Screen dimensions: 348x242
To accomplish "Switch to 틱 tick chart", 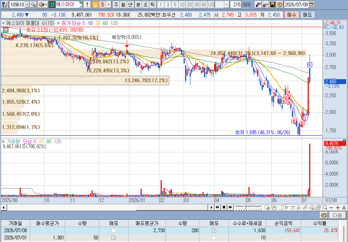I will point(152,4).
